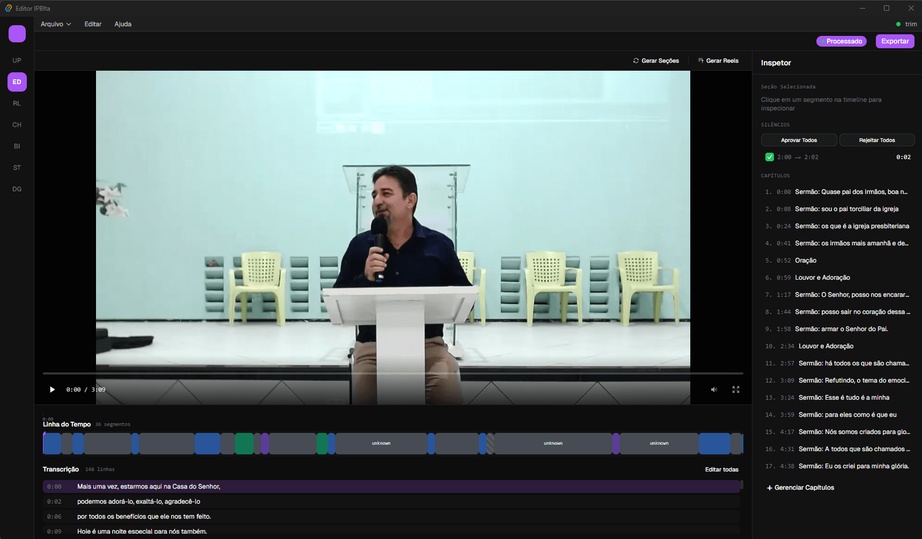Screen dimensions: 922x539
Task: Jump to chapter 9 'armar o Senhor do Pai'
Action: [x=837, y=329]
